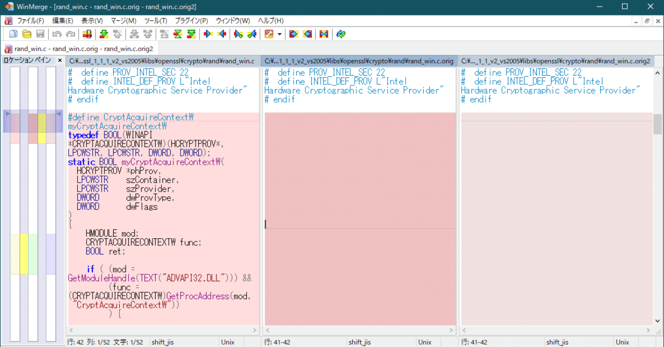Jump to the next difference

click(x=104, y=34)
